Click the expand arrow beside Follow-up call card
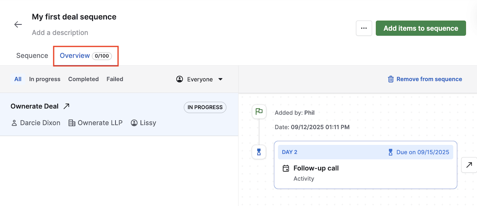Image resolution: width=477 pixels, height=206 pixels. pos(469,165)
